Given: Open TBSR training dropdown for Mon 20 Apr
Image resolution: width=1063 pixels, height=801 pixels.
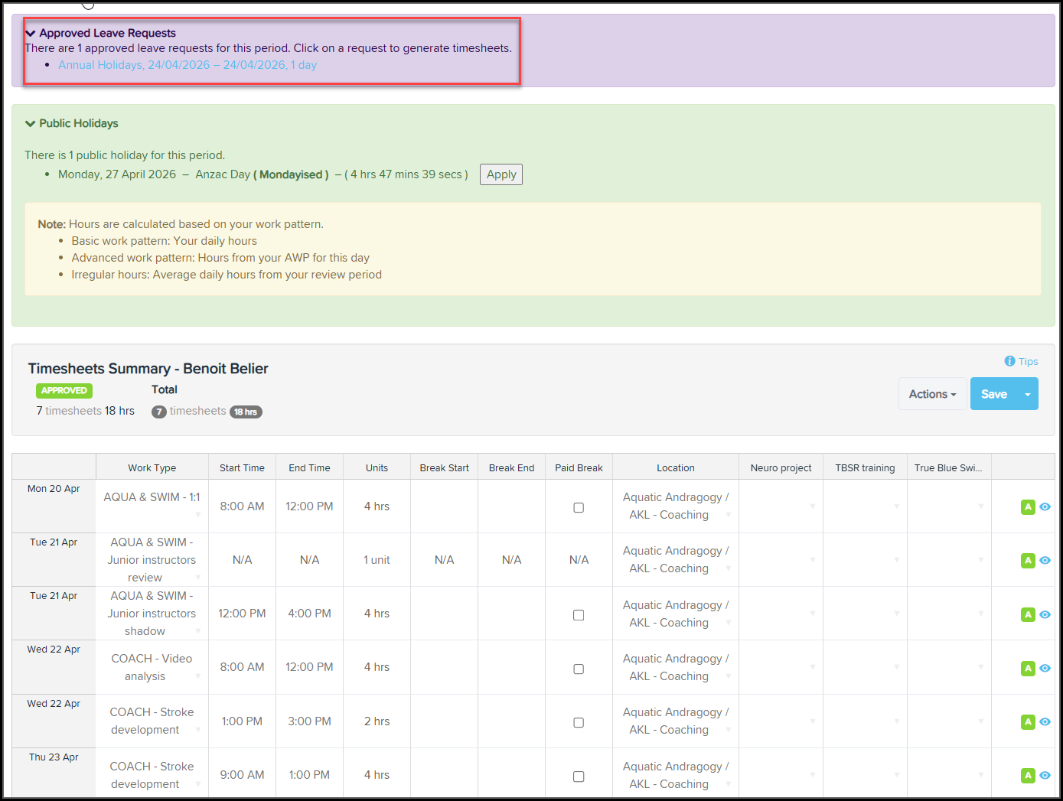Looking at the screenshot, I should pyautogui.click(x=896, y=506).
